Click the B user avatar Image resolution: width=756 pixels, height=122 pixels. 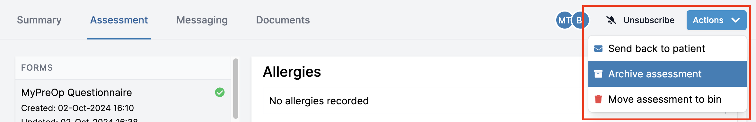tap(581, 20)
